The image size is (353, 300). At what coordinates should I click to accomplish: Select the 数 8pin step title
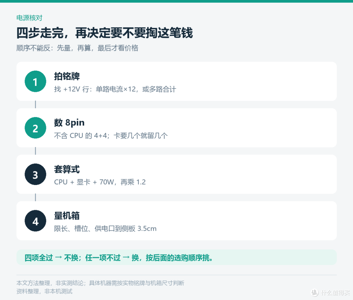coord(69,123)
